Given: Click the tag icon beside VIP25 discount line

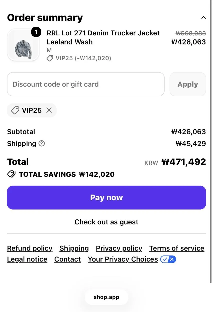Looking at the screenshot, I should point(50,58).
